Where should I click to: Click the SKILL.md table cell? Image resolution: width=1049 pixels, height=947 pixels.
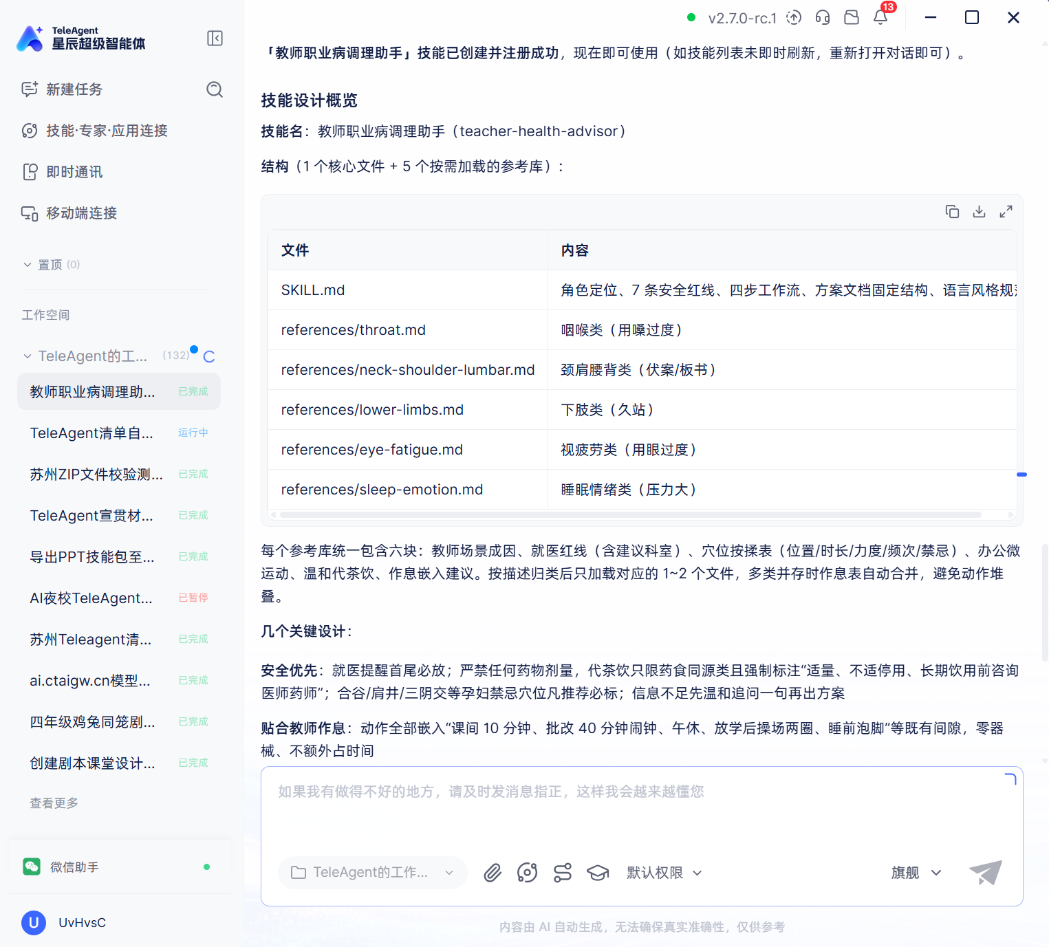408,290
